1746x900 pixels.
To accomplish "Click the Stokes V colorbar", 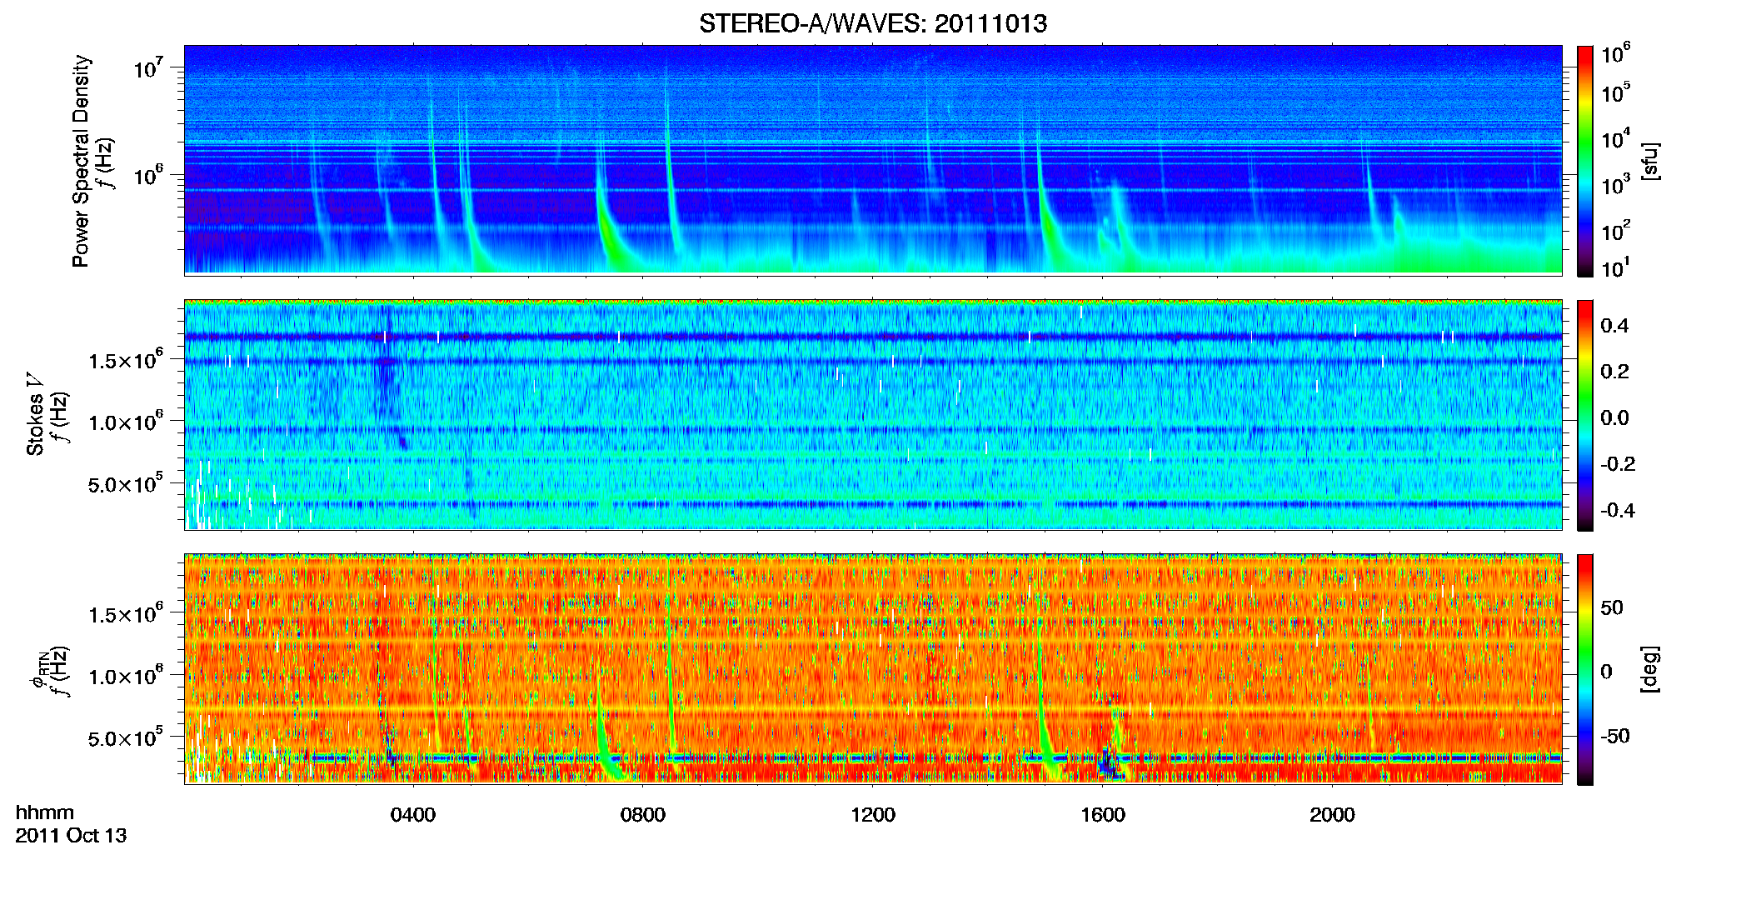I will click(x=1584, y=415).
